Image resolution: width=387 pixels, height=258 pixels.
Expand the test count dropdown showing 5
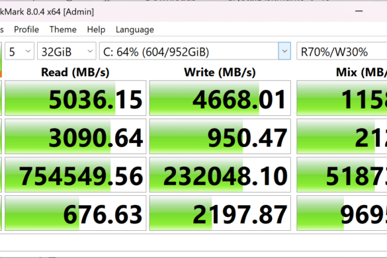(19, 51)
